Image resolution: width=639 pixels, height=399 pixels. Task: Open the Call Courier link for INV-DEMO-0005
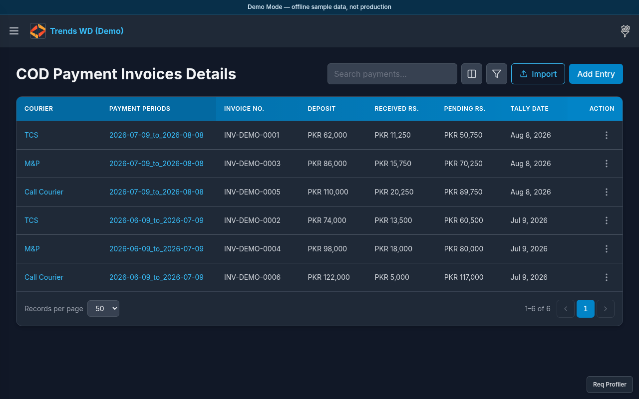[x=44, y=192]
